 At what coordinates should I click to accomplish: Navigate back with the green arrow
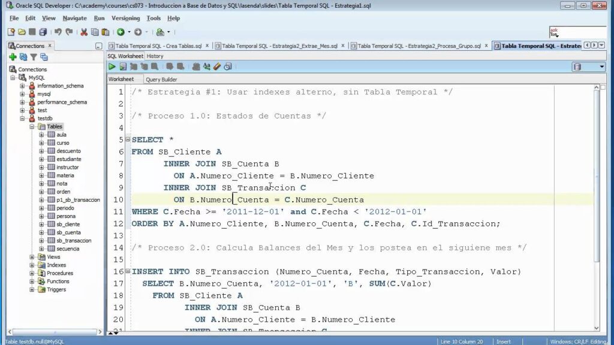click(121, 32)
